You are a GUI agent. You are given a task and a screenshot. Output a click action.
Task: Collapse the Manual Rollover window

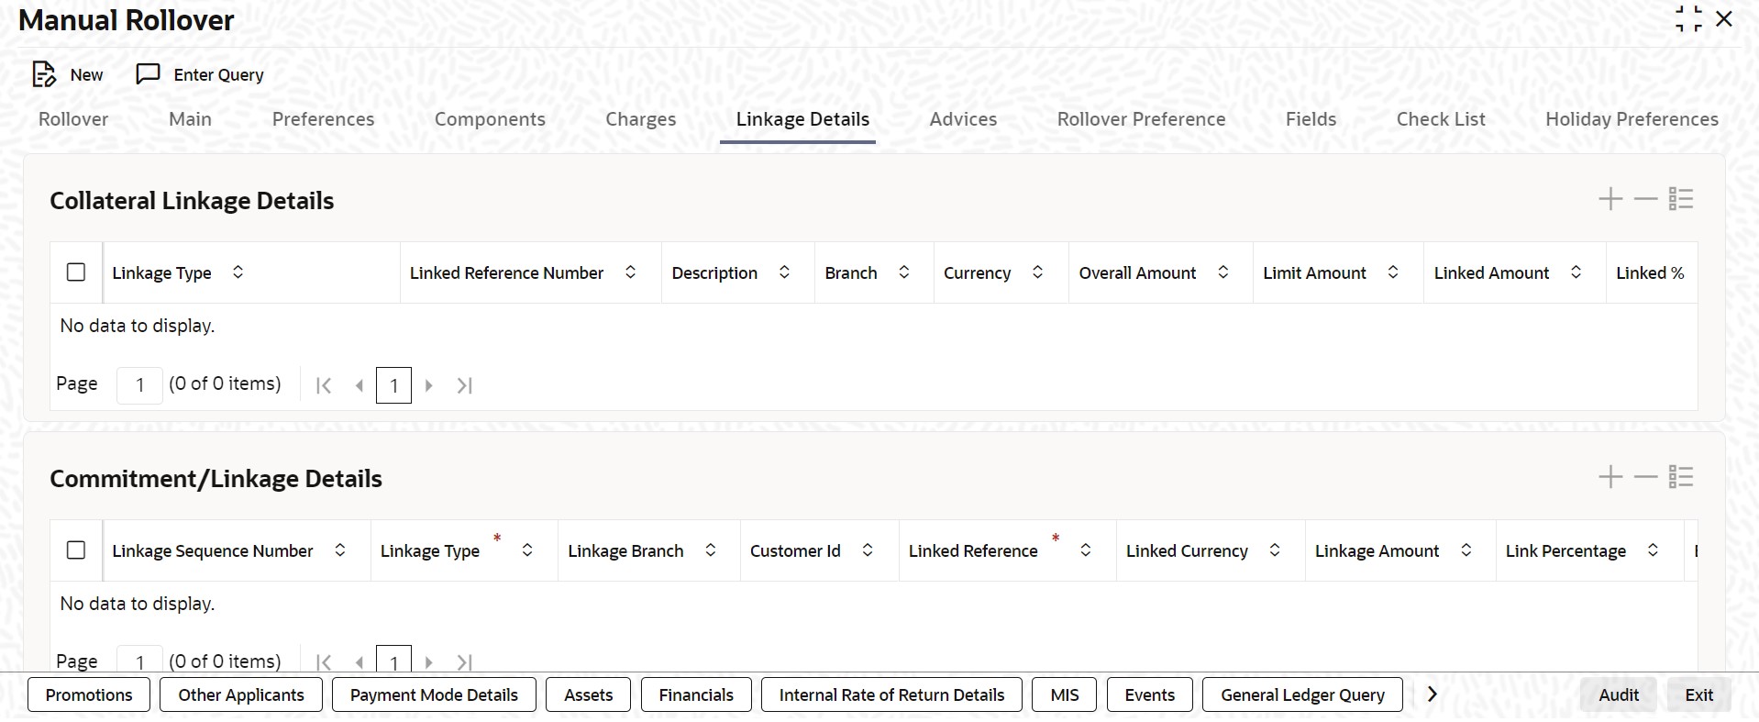pos(1688,19)
